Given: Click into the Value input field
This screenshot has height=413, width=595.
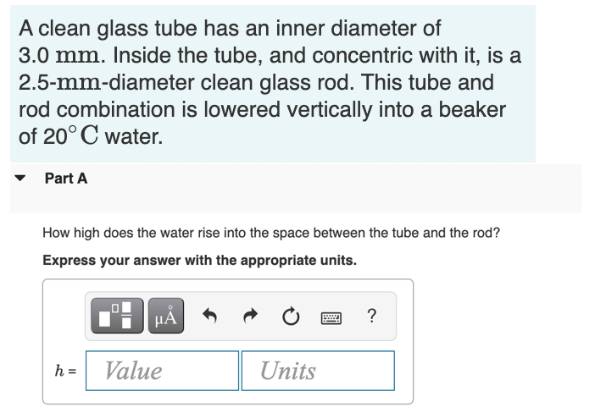Looking at the screenshot, I should [x=162, y=371].
